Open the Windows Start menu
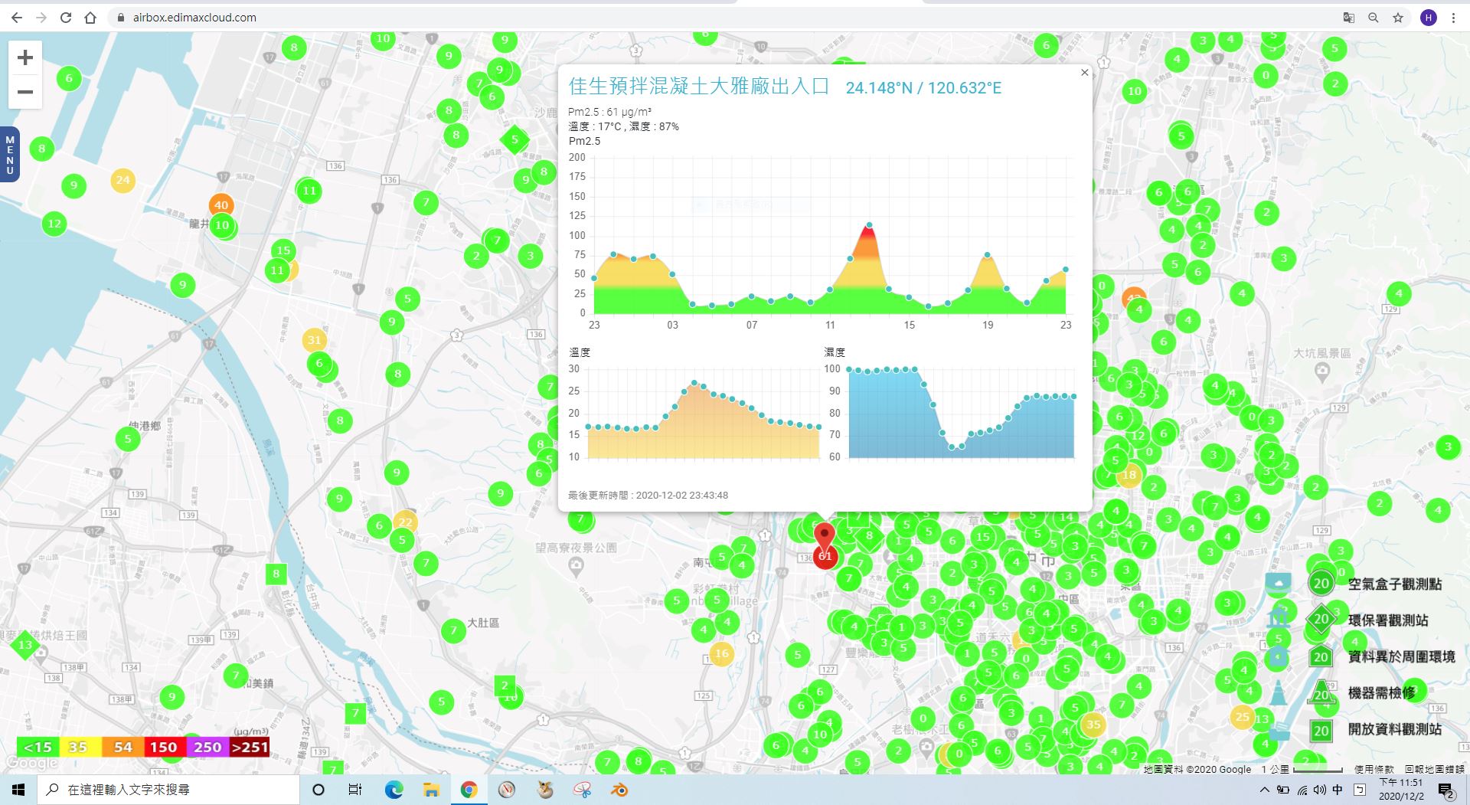 click(x=18, y=790)
